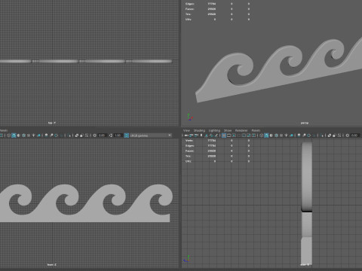Enable Use Default Material in front panel

click(x=19, y=135)
